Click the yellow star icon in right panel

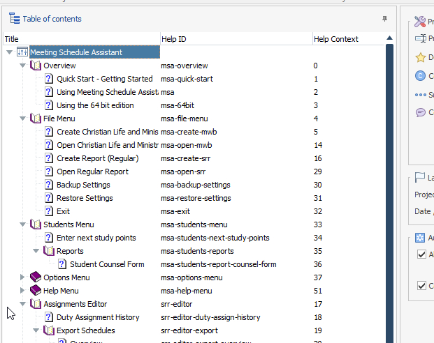(421, 57)
